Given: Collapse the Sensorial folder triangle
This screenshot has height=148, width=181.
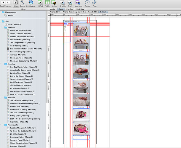Looking at the screenshot, I should (0, 97).
